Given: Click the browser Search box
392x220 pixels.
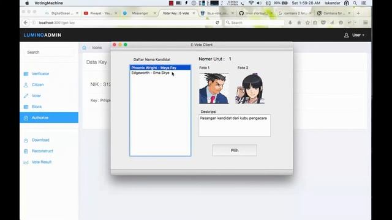Looking at the screenshot, I should tap(254, 23).
